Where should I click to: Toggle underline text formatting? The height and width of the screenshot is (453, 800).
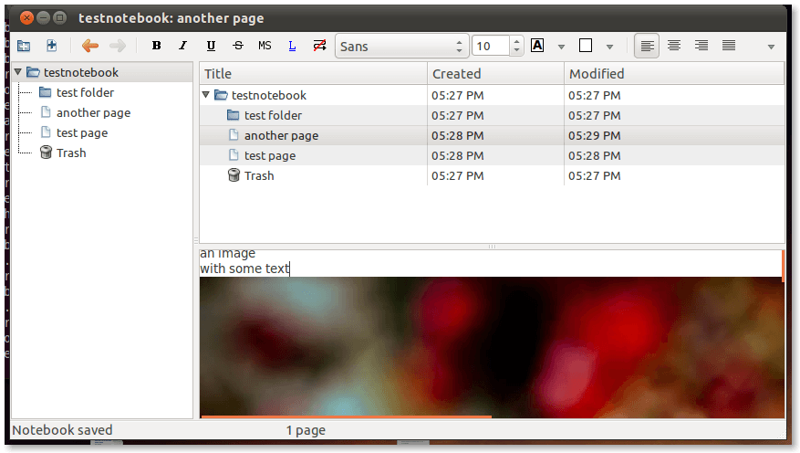pos(211,46)
